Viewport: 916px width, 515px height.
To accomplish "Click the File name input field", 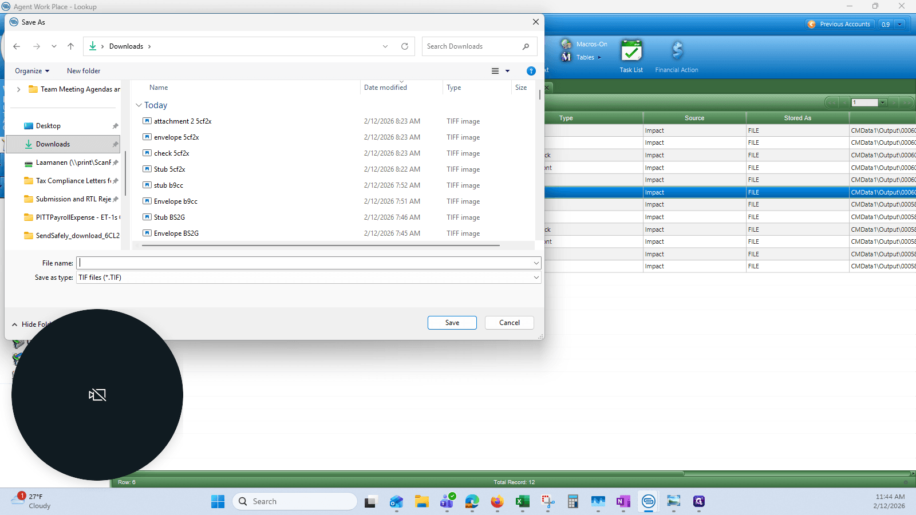I will [x=309, y=263].
